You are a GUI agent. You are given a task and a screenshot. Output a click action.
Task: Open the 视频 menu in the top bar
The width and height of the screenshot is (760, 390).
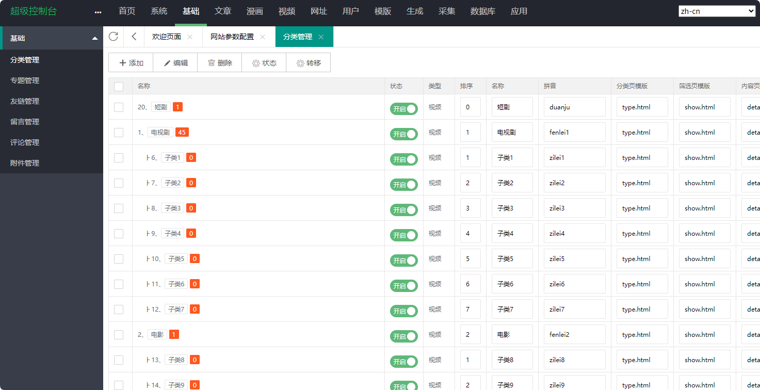(286, 10)
